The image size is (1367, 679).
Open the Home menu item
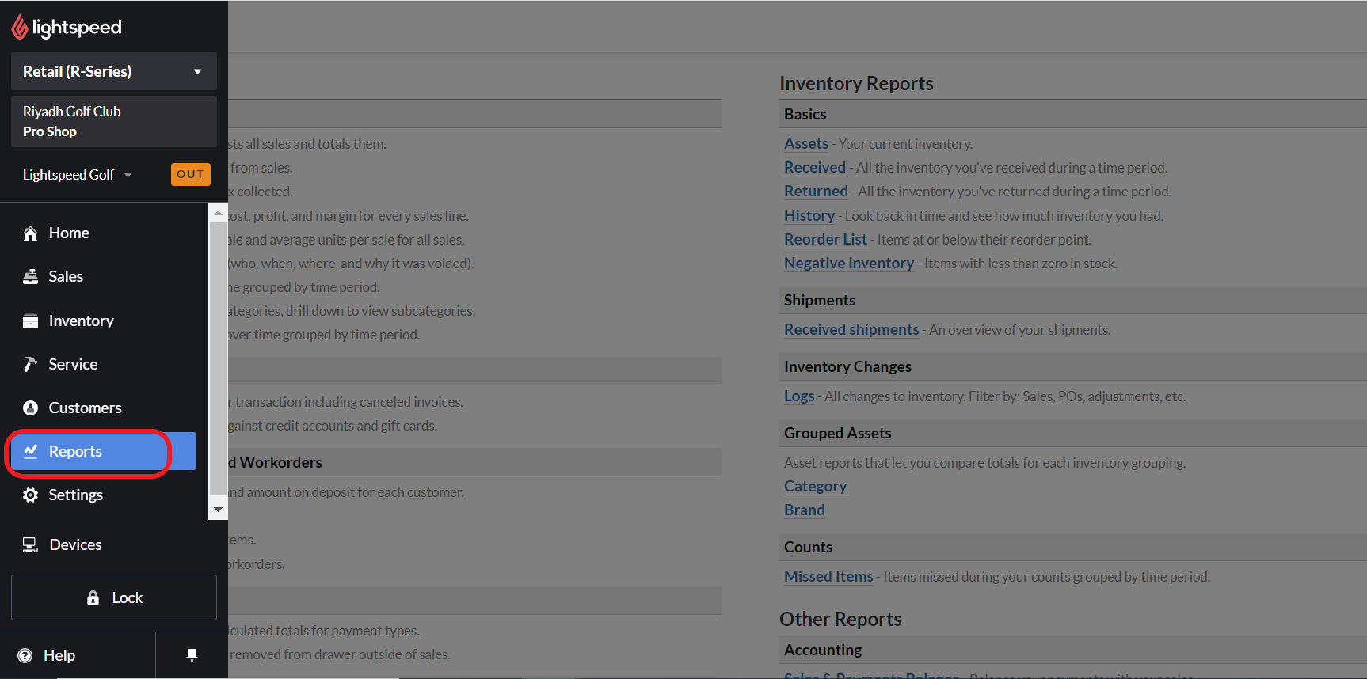pos(104,233)
